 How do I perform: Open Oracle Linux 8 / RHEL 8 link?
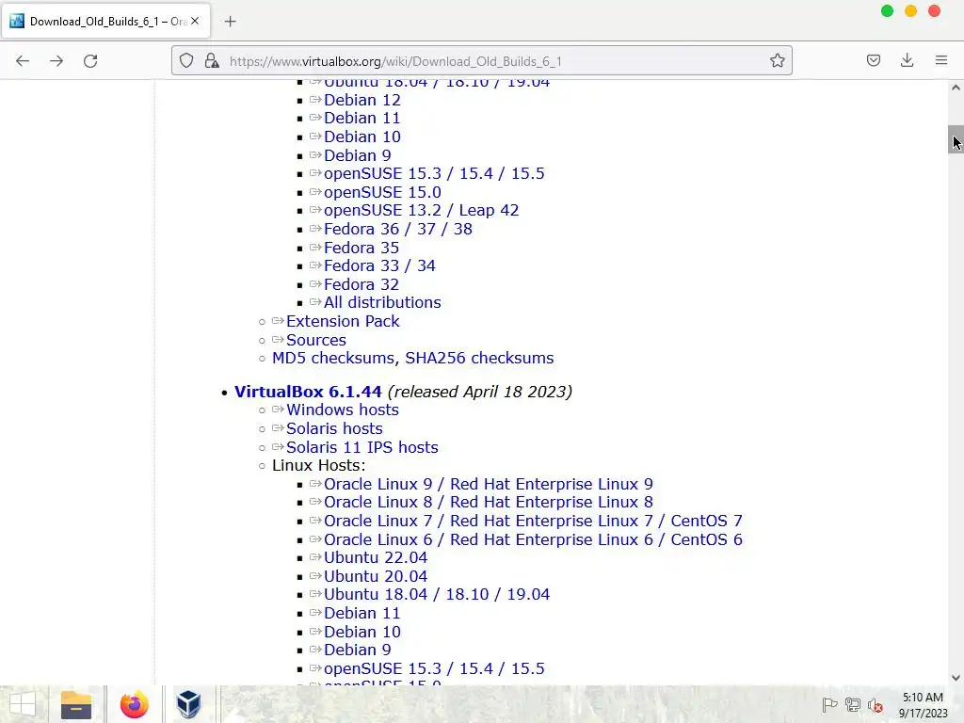[x=489, y=503]
